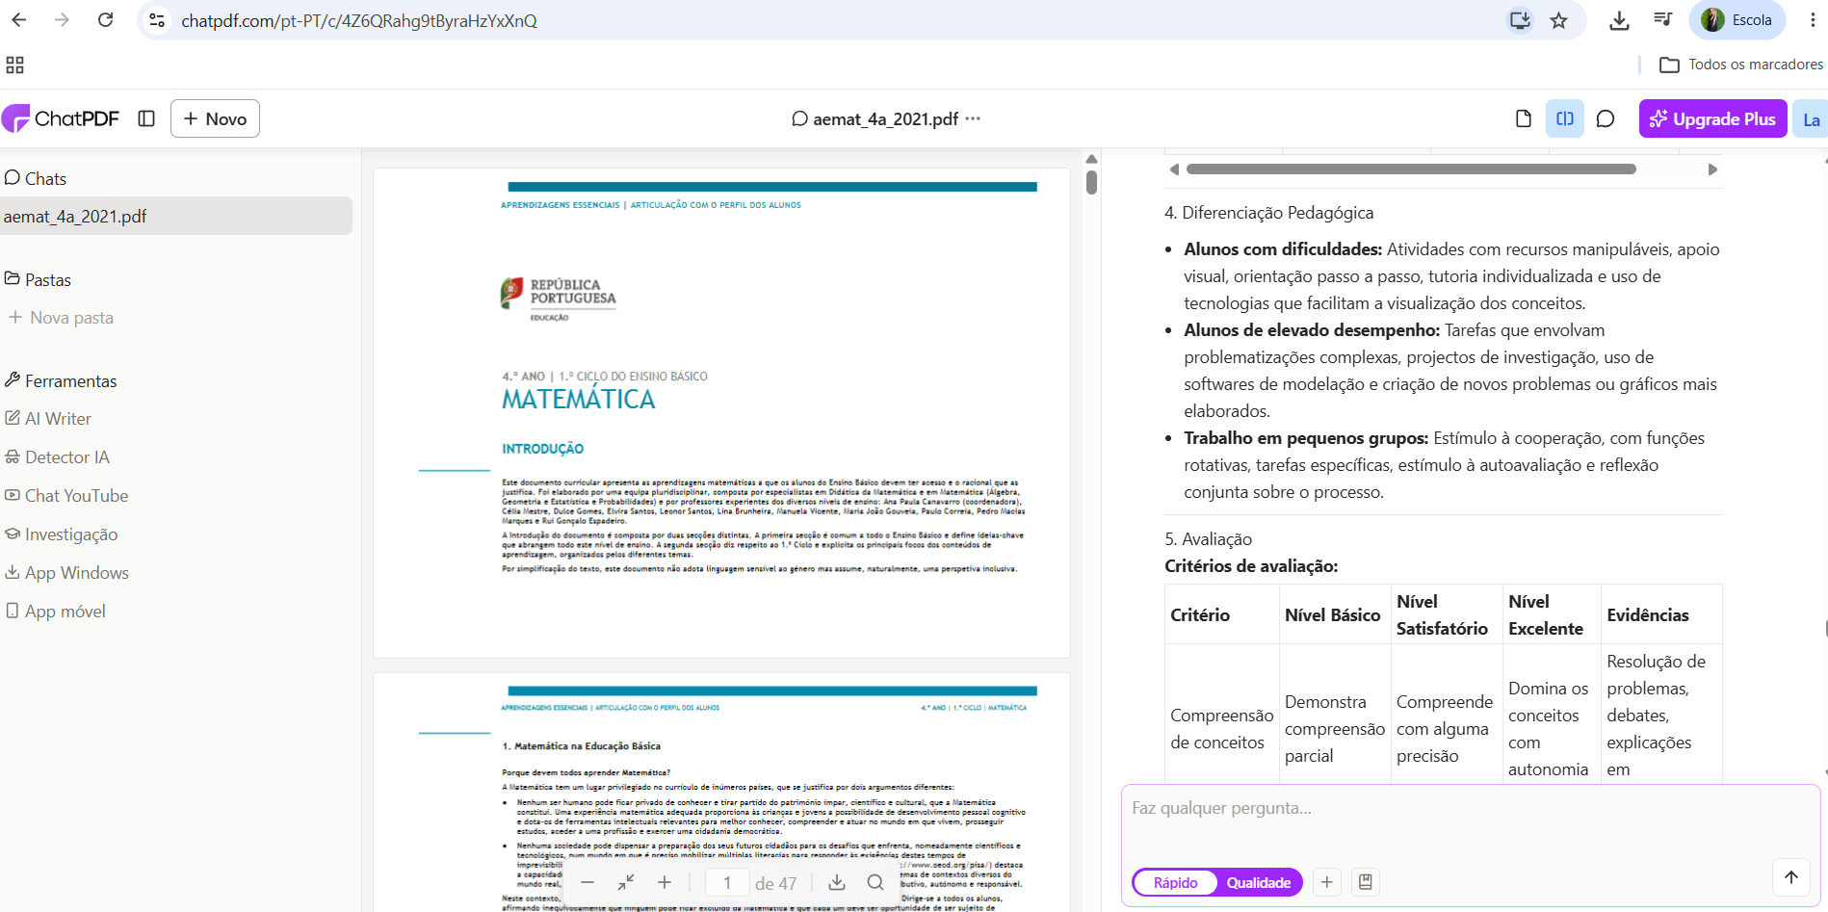
Task: Click PDF viewer scroll-up arrow
Action: 1091,159
